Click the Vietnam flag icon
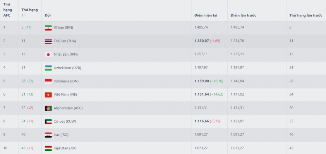This screenshot has width=326, height=154. click(x=48, y=95)
